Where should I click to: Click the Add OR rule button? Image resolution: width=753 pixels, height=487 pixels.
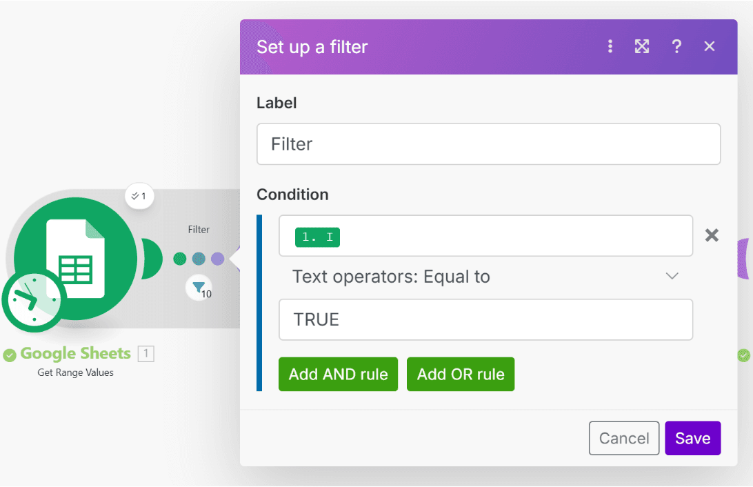tap(461, 375)
